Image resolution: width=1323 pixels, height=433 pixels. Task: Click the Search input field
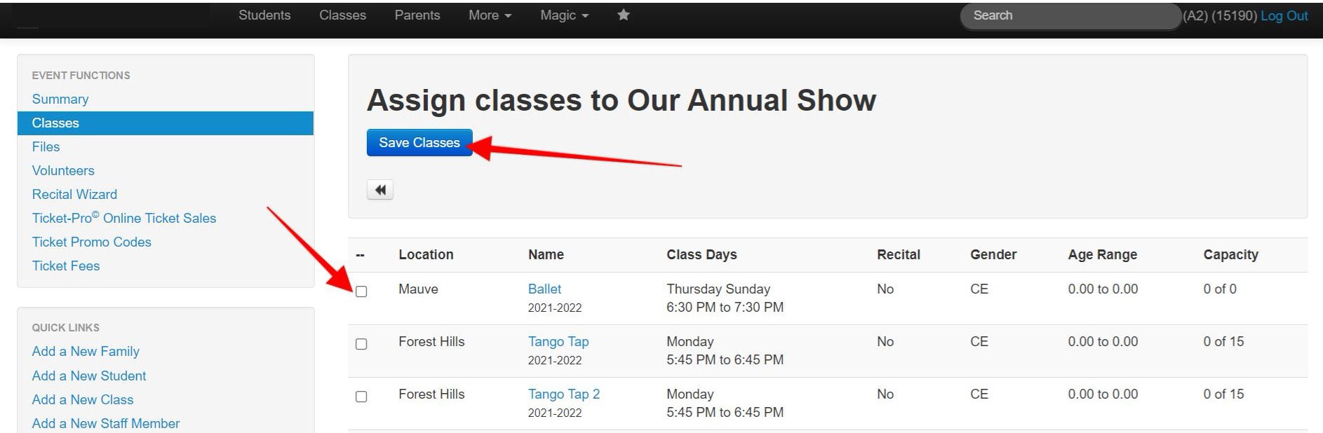pyautogui.click(x=1070, y=15)
